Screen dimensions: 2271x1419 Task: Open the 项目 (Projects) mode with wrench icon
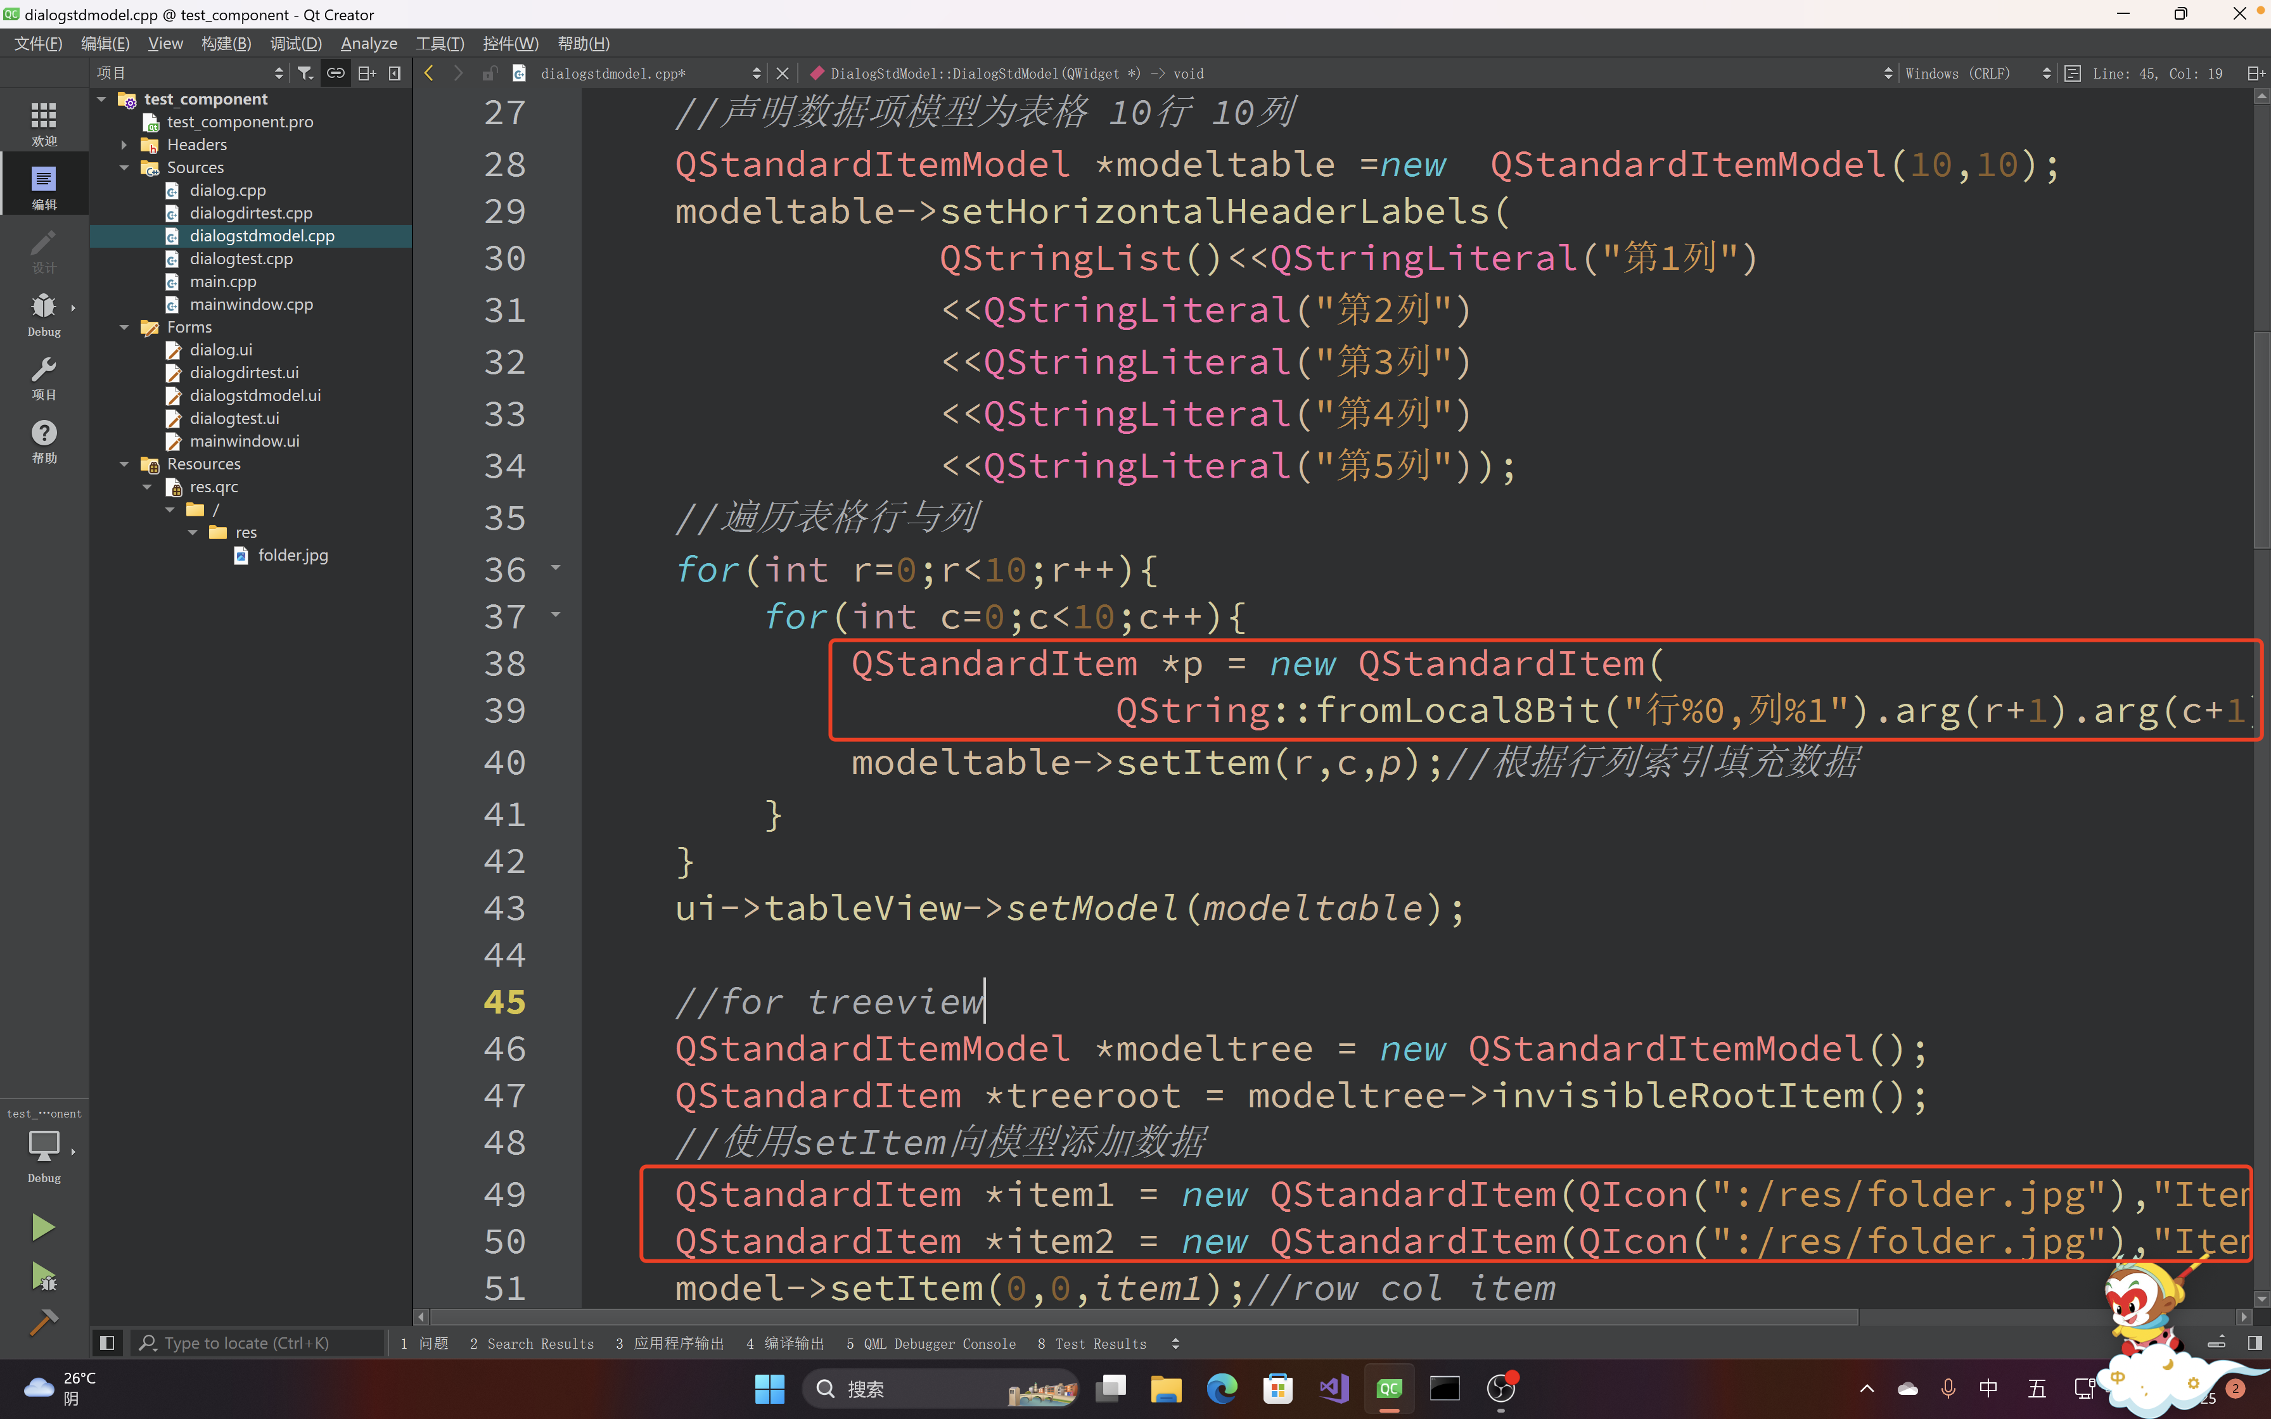tap(44, 378)
